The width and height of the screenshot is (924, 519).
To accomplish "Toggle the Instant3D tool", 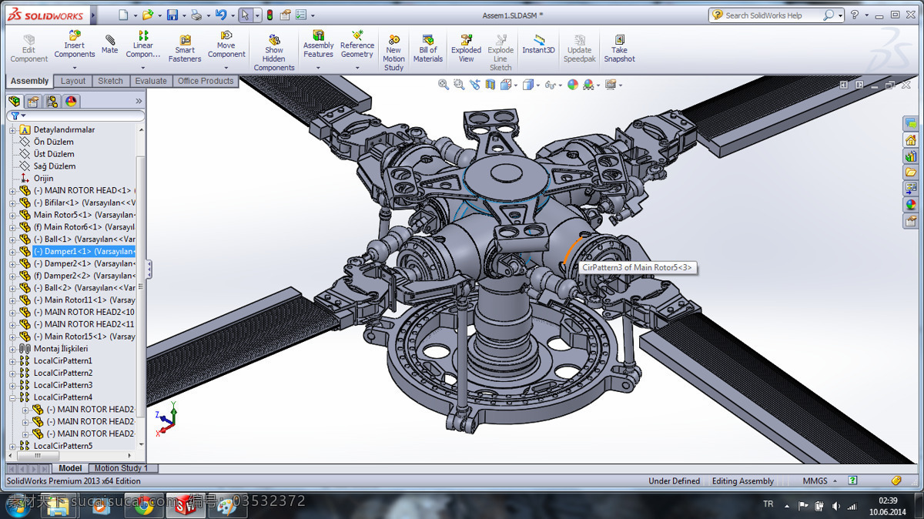I will click(x=538, y=45).
